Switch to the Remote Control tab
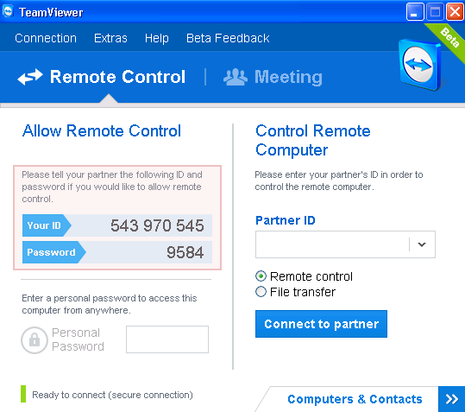 [x=102, y=77]
